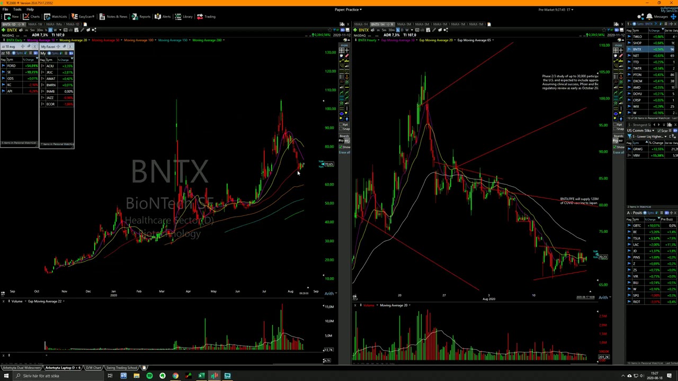Toggle the Show checkbox in right drawing toolbar
The height and width of the screenshot is (381, 678).
(x=614, y=147)
